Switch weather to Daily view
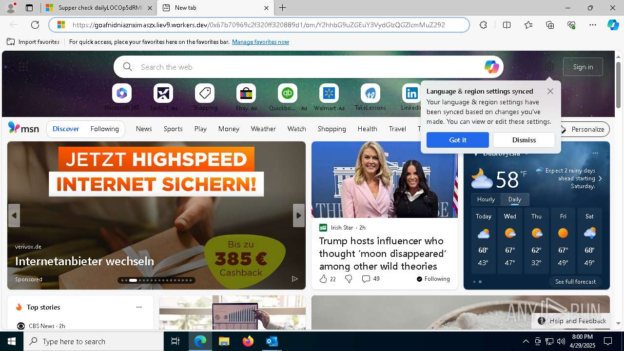 (515, 199)
